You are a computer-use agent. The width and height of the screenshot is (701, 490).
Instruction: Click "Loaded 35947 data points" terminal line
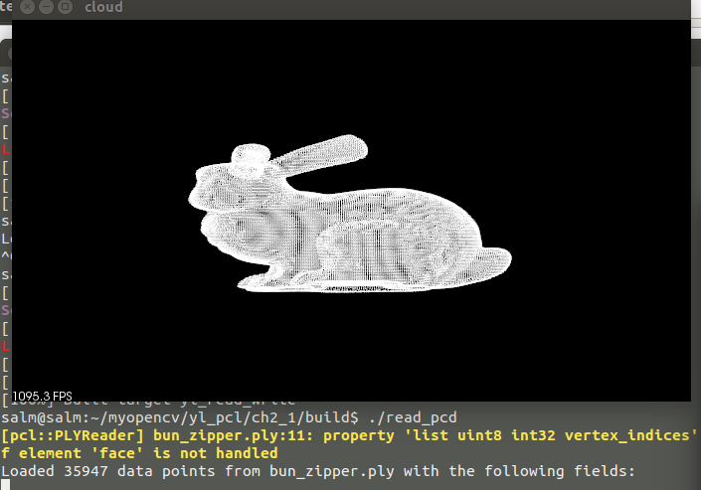[318, 471]
